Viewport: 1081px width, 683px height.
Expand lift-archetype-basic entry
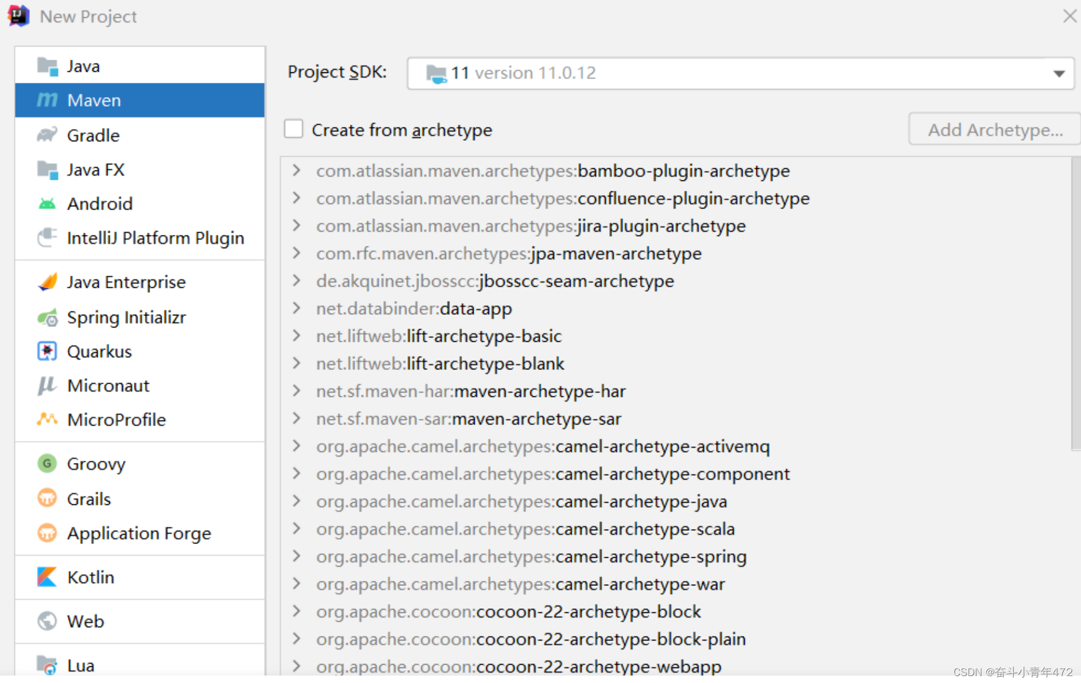tap(297, 335)
